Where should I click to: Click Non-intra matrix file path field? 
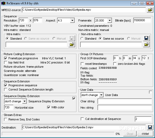[111, 45]
